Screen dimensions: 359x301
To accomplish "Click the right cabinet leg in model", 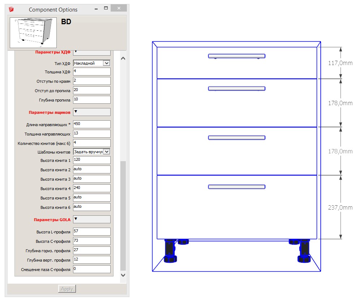I will 304,251.
